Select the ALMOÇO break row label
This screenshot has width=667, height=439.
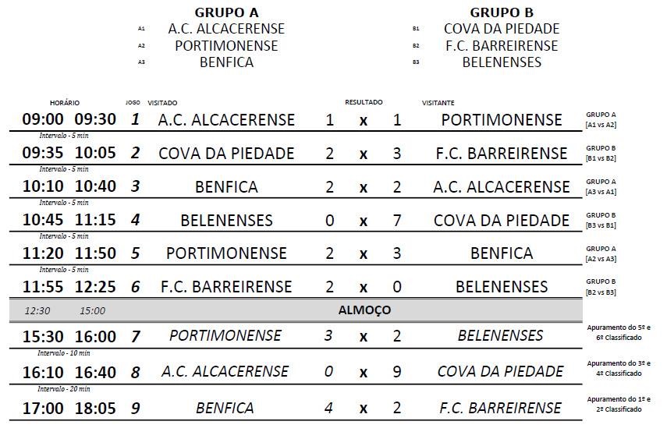364,310
